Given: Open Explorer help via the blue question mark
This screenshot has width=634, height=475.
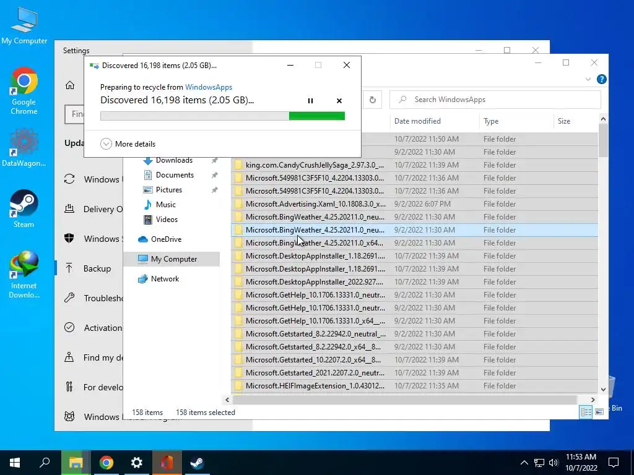Looking at the screenshot, I should pos(601,80).
